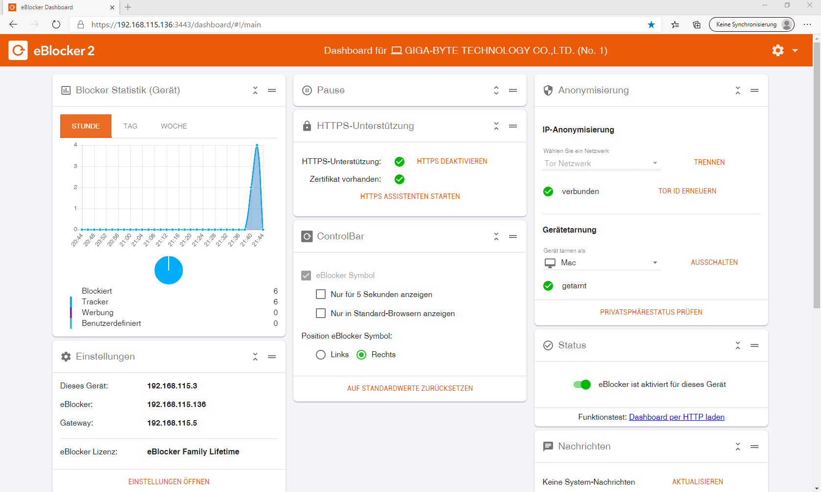This screenshot has width=821, height=492.
Task: Click the Anonymisierung shield icon
Action: pos(548,90)
